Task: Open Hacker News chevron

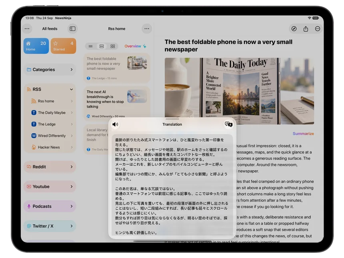Action: 72,147
